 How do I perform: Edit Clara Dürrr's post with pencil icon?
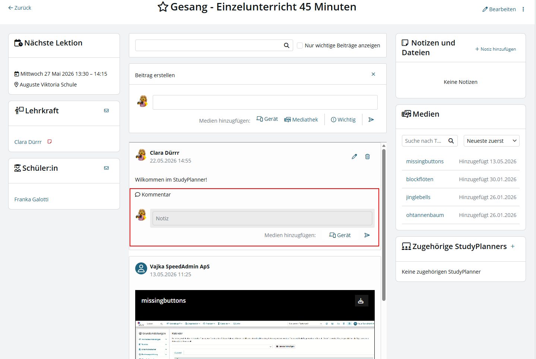(x=354, y=157)
